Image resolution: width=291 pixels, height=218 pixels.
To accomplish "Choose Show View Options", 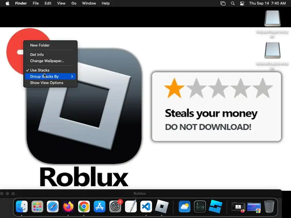I will [50, 83].
